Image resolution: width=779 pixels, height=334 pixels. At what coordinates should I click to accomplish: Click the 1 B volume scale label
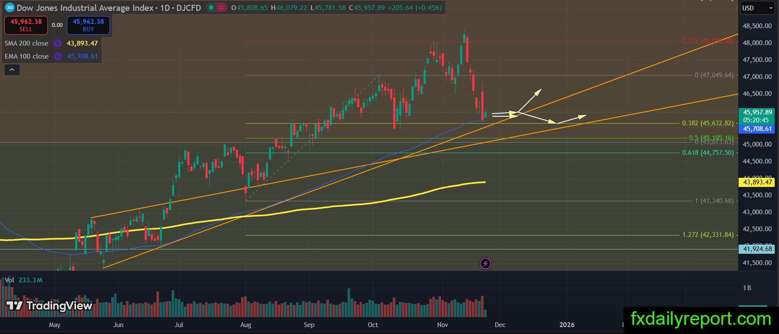[x=747, y=288]
